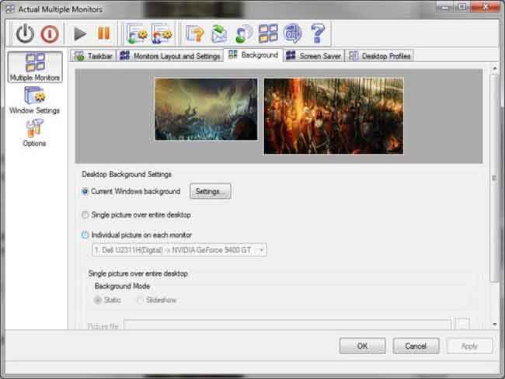Click the vertical scrollbar thumb
This screenshot has height=379, width=505.
(495, 178)
